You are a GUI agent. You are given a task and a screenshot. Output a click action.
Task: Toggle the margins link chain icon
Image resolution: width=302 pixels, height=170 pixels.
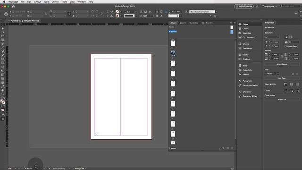tap(282, 57)
